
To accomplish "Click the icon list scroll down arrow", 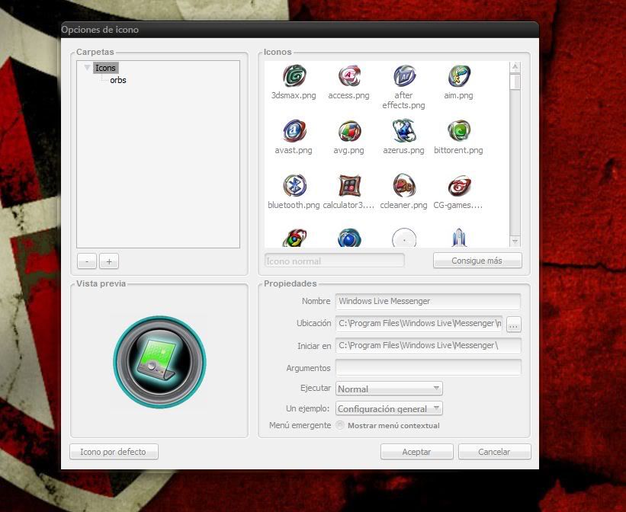I will click(x=515, y=242).
